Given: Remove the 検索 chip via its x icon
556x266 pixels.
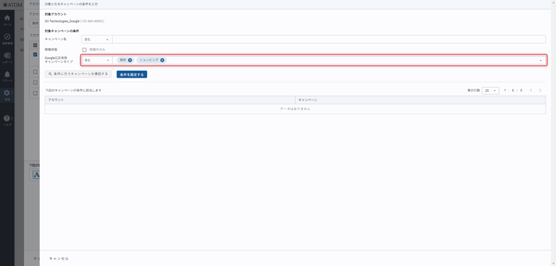Looking at the screenshot, I should point(130,60).
